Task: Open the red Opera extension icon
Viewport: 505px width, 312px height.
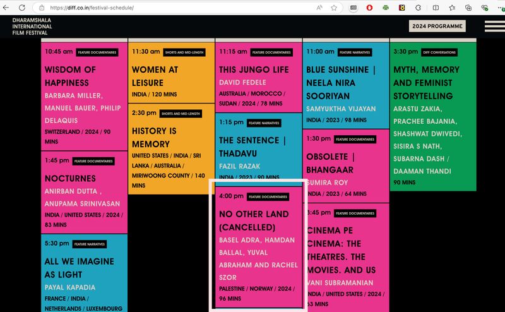Action: click(x=369, y=8)
